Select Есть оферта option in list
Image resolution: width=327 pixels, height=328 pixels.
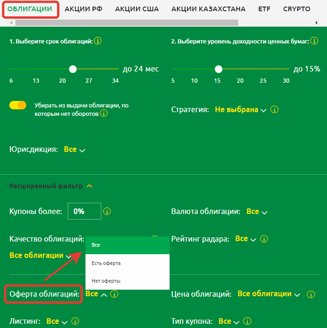(106, 263)
